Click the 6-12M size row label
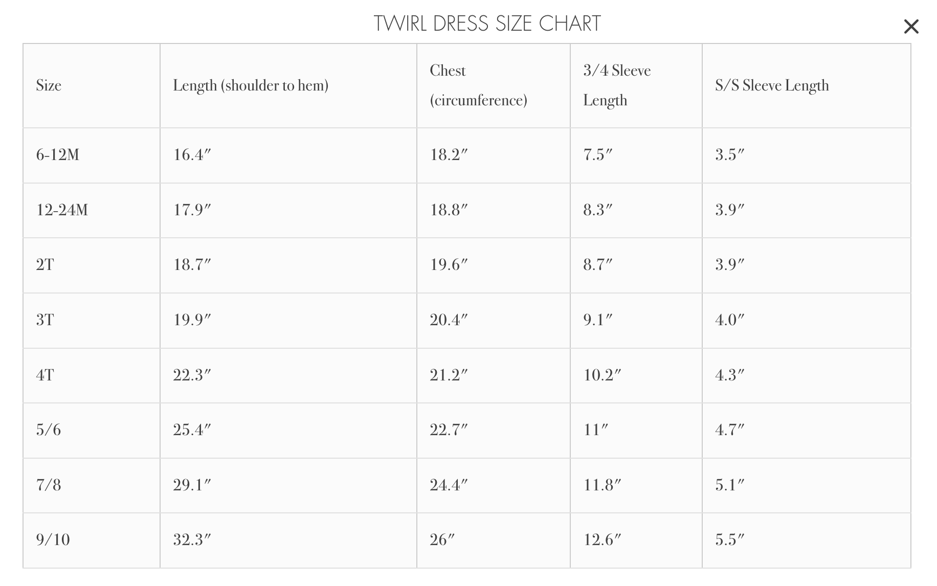The width and height of the screenshot is (937, 586). coord(58,155)
